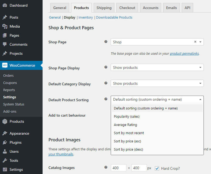Click the Catalog Images width field
The height and width of the screenshot is (174, 211).
coord(119,168)
